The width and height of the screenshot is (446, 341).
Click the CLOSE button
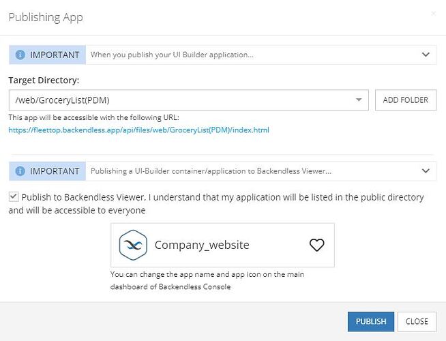point(417,322)
